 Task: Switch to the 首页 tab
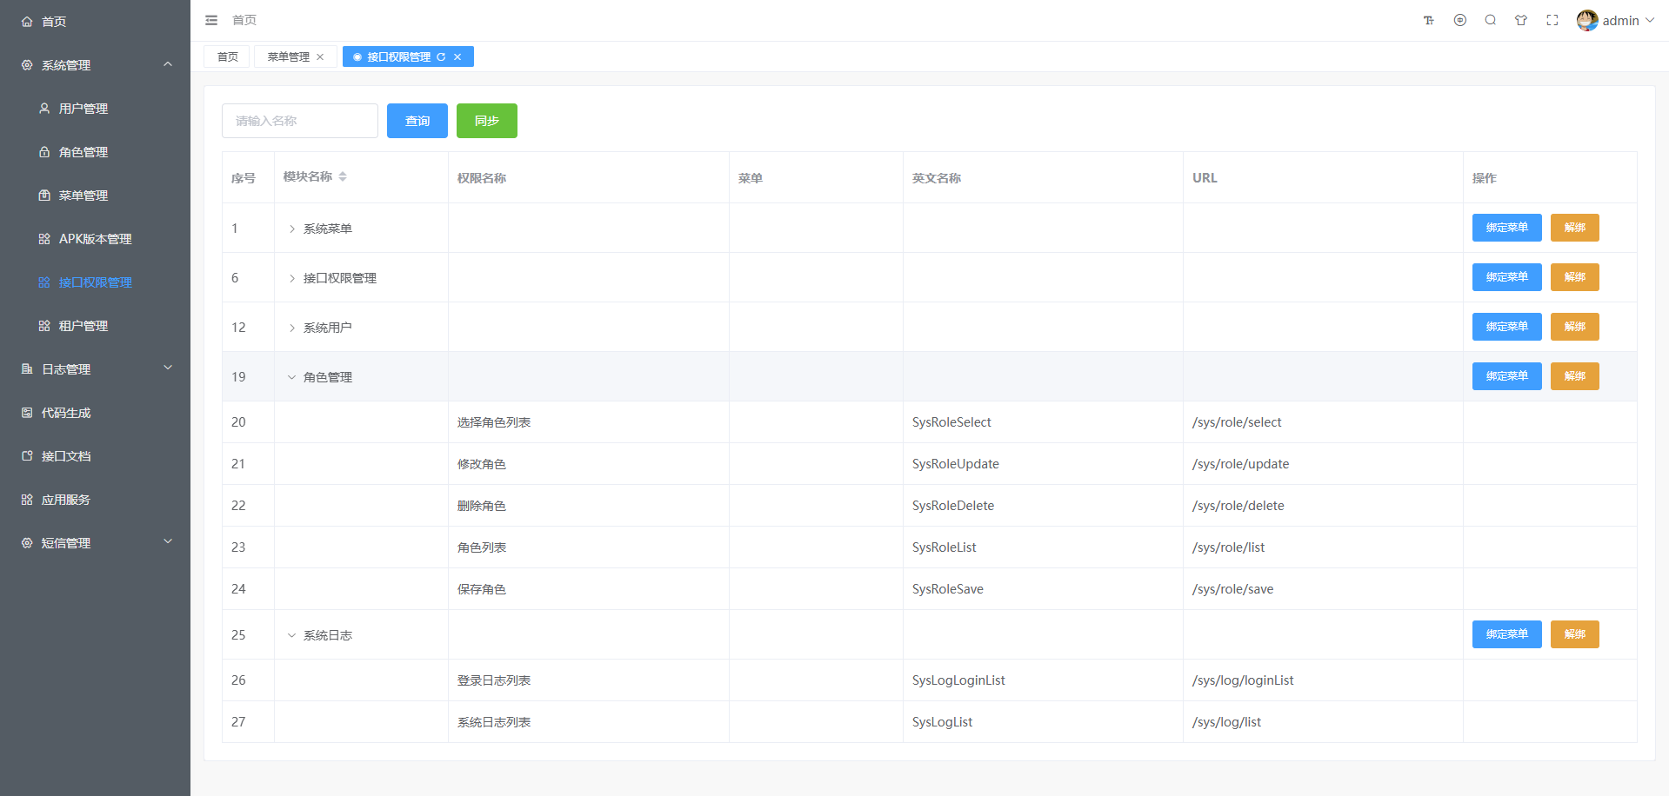coord(227,57)
